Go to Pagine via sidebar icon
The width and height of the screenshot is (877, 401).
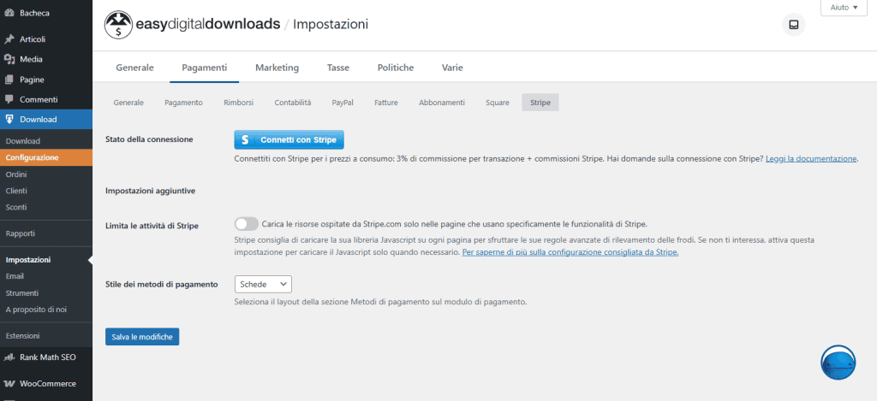point(9,80)
